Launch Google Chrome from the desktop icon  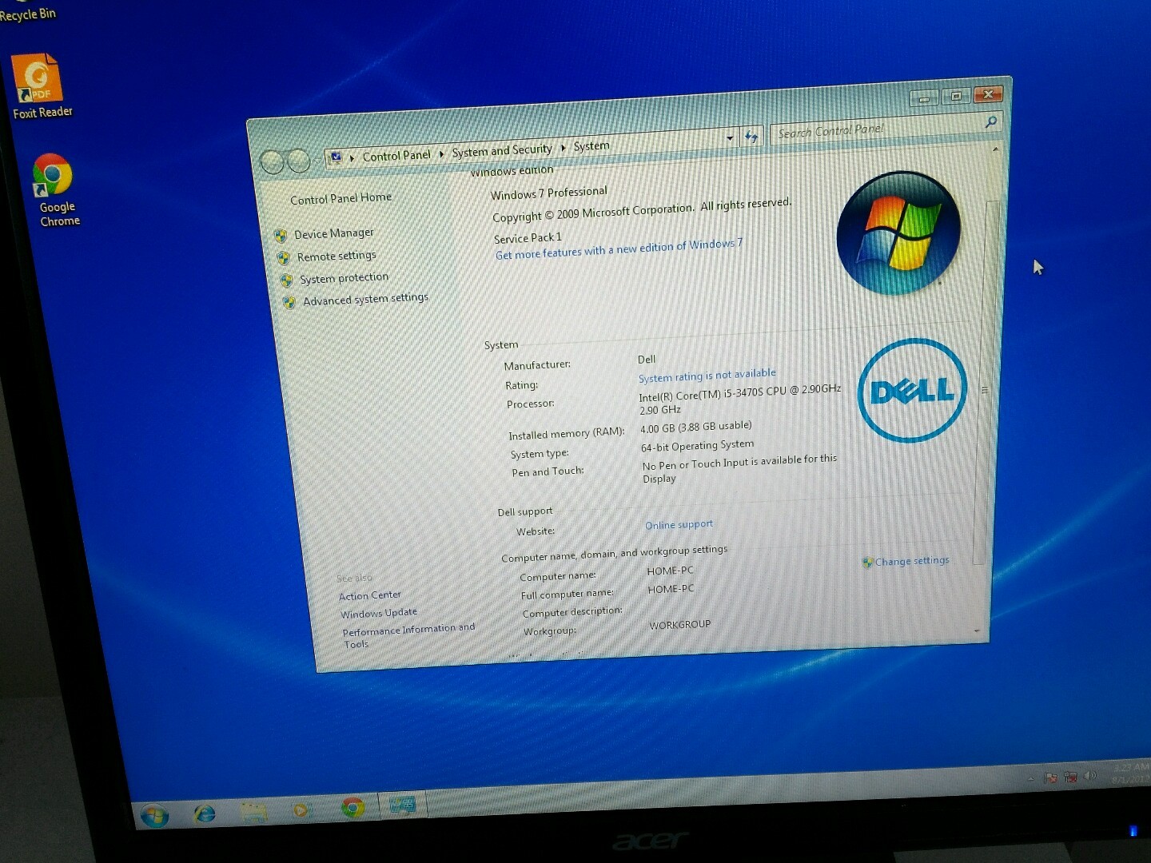click(54, 190)
